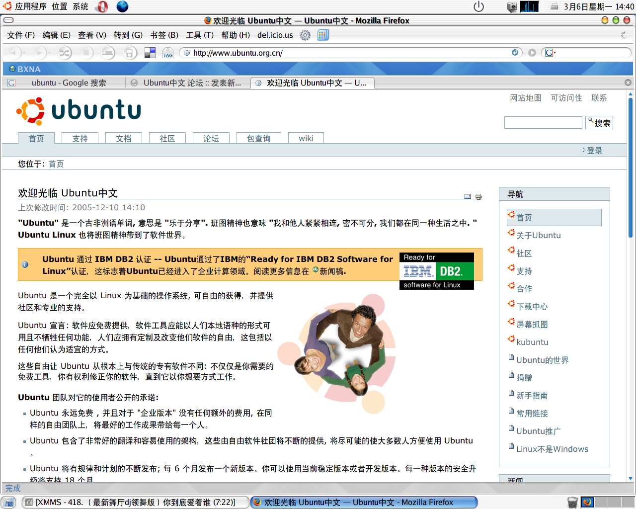The height and width of the screenshot is (509, 636).
Task: Click the 网站地图 link
Action: pyautogui.click(x=526, y=98)
